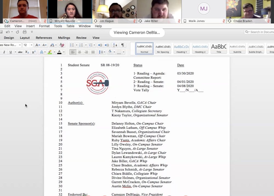Click the Clear Formatting eraser icon
The height and width of the screenshot is (196, 274).
tap(62, 45)
